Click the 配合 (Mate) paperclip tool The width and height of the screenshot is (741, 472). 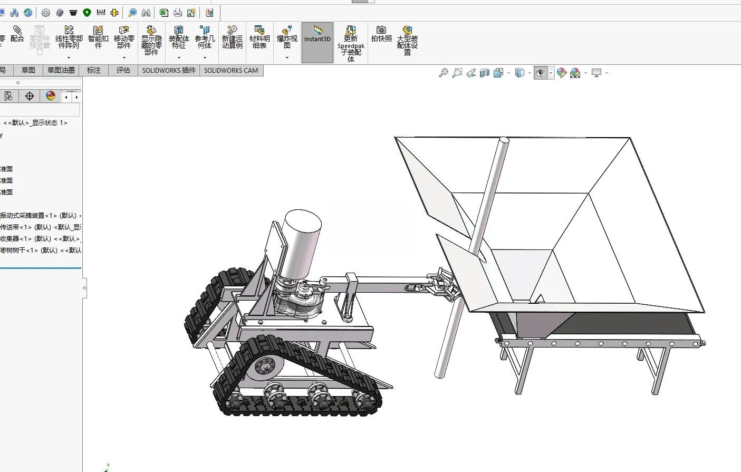click(x=17, y=34)
